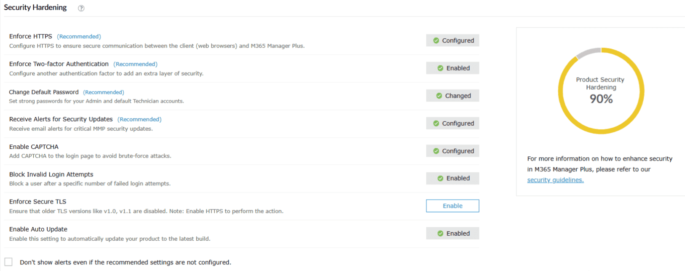Click Enabled button for Two-factor Authentication
This screenshot has height=271, width=685.
tap(452, 68)
